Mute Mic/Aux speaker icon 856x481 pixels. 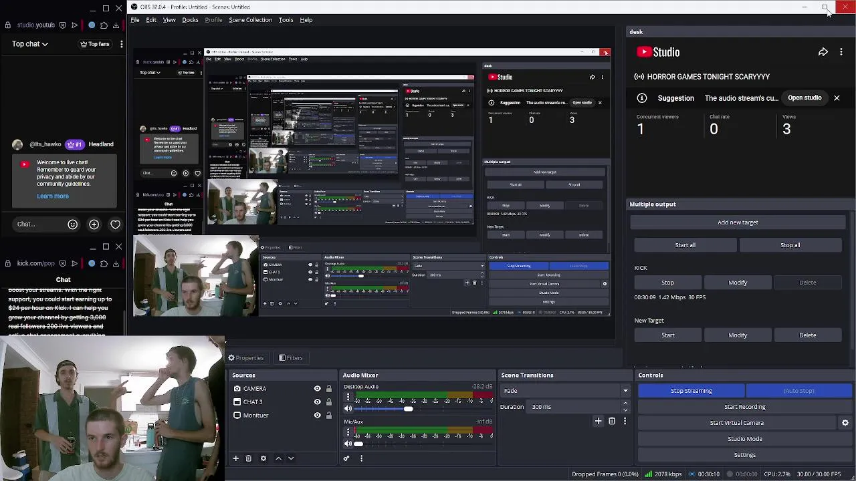pyautogui.click(x=348, y=444)
